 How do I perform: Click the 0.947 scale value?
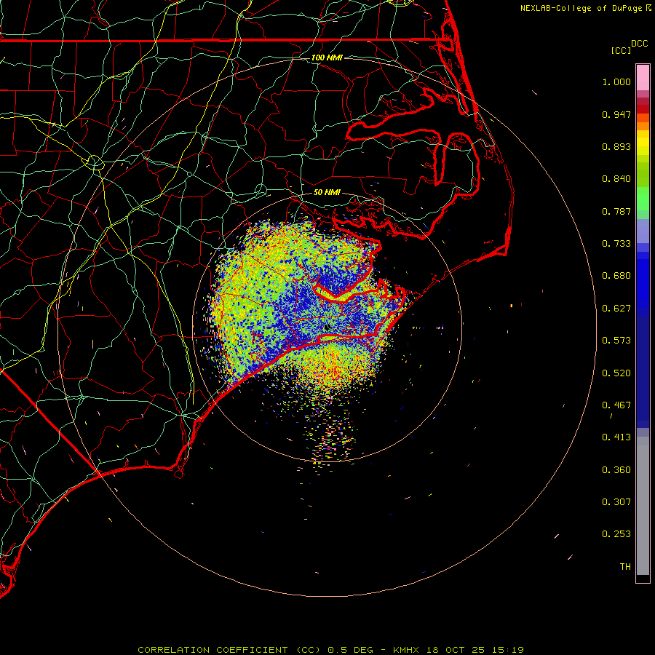(616, 114)
